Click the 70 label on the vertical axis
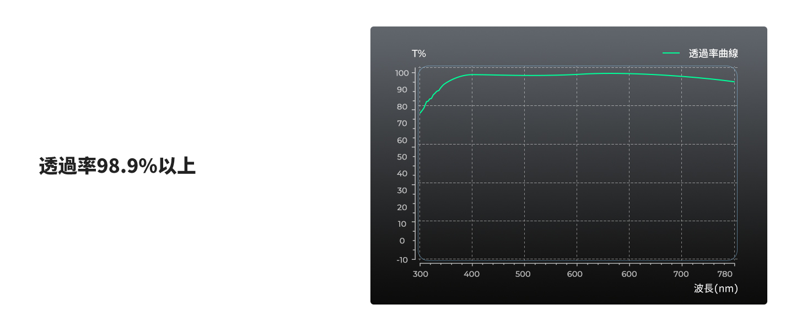The height and width of the screenshot is (331, 807). click(402, 124)
